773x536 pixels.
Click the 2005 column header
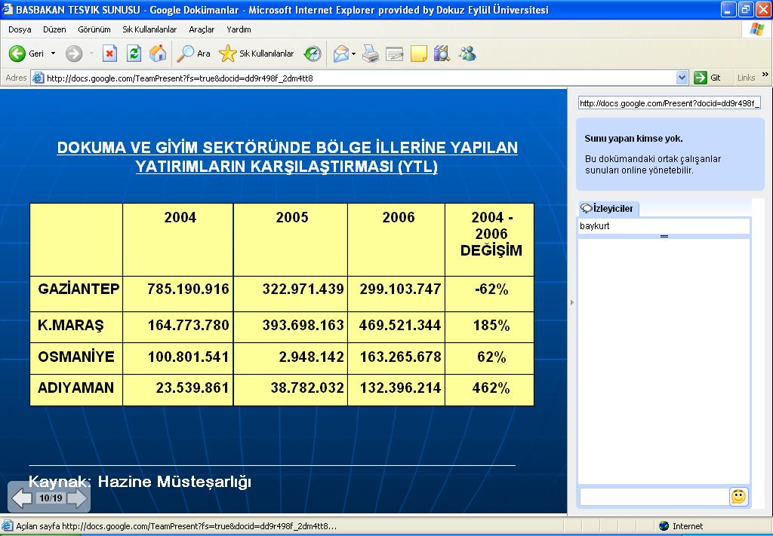click(x=292, y=217)
